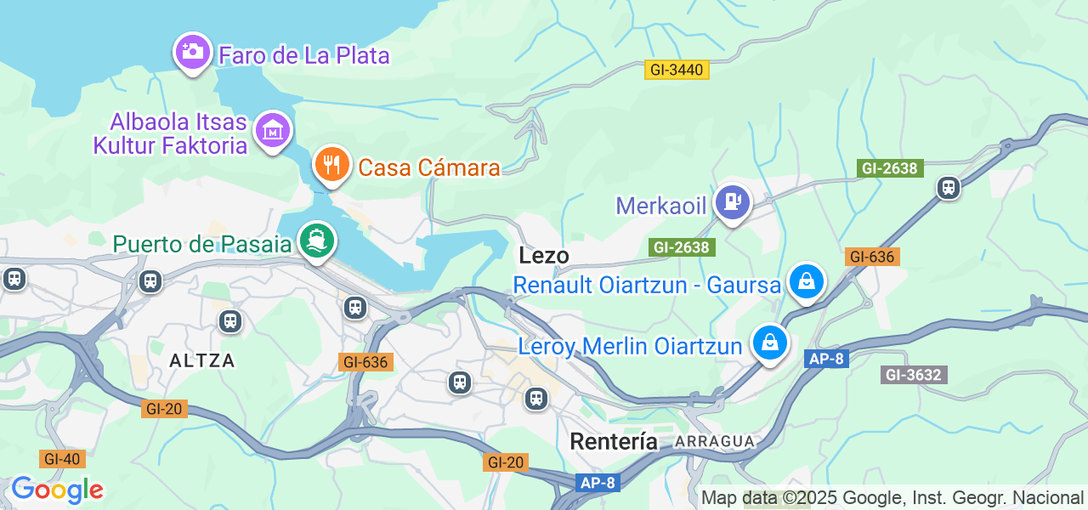
Task: Select the train station icon near GI-2638 top right
Action: (949, 188)
